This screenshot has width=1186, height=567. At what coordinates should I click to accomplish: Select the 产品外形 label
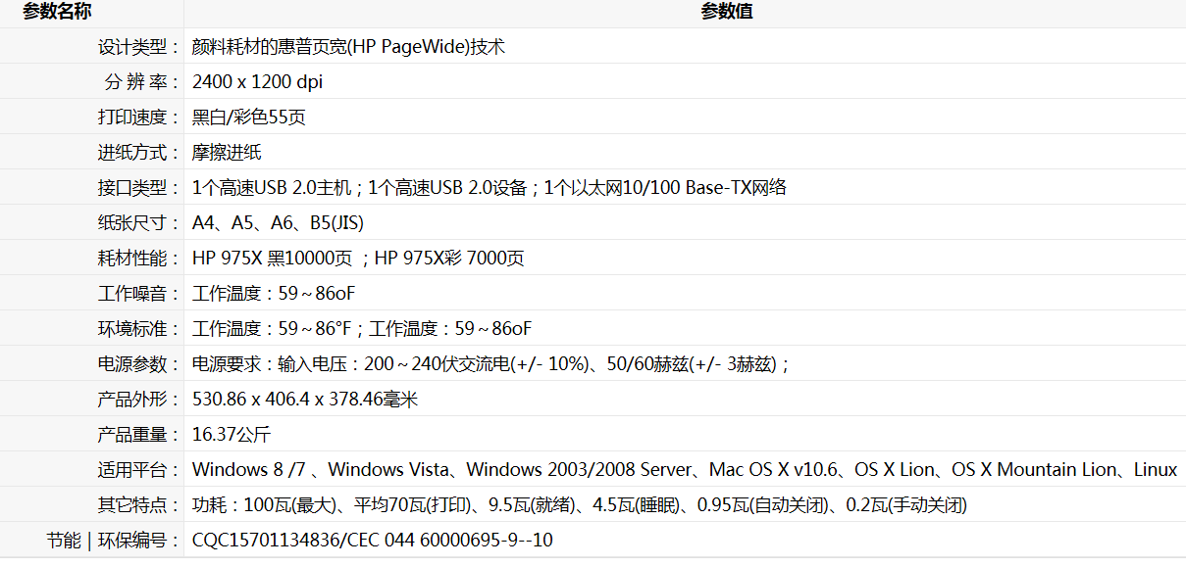[x=138, y=399]
